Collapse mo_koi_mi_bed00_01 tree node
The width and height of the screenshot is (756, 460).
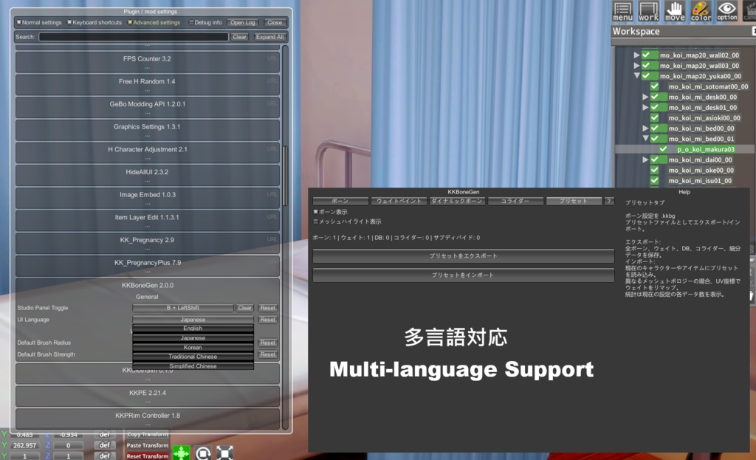(645, 138)
